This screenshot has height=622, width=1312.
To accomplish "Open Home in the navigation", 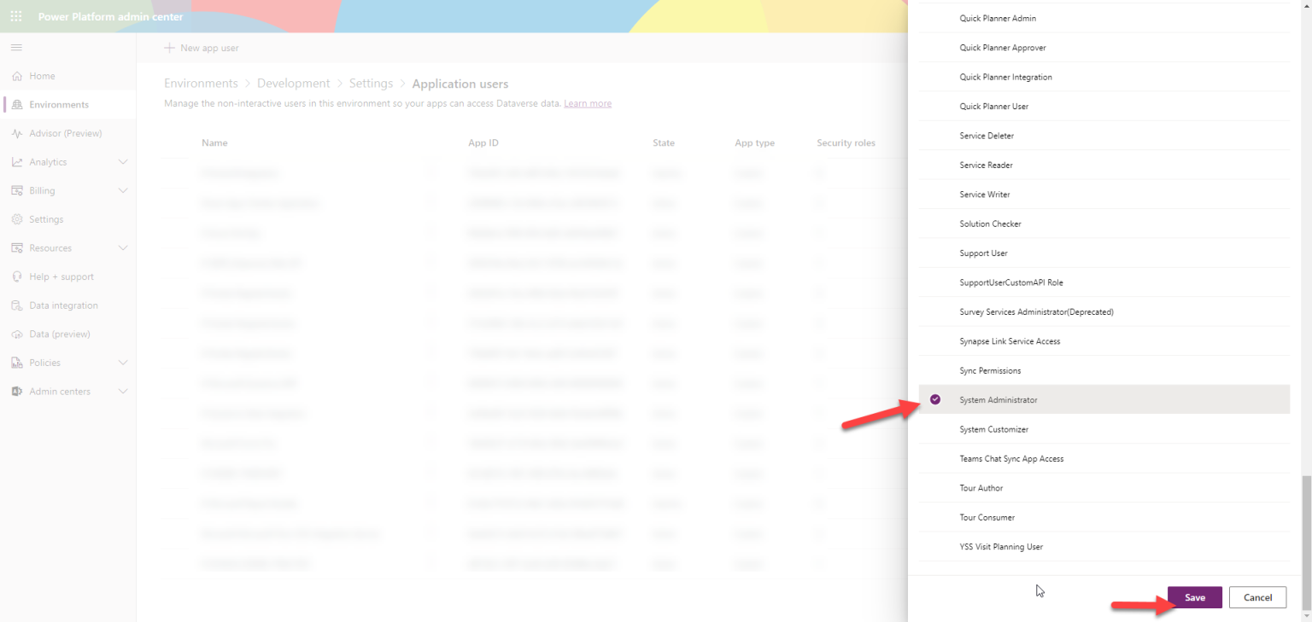I will pos(42,76).
